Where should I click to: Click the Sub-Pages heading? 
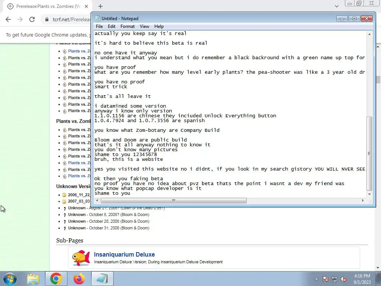tap(70, 240)
